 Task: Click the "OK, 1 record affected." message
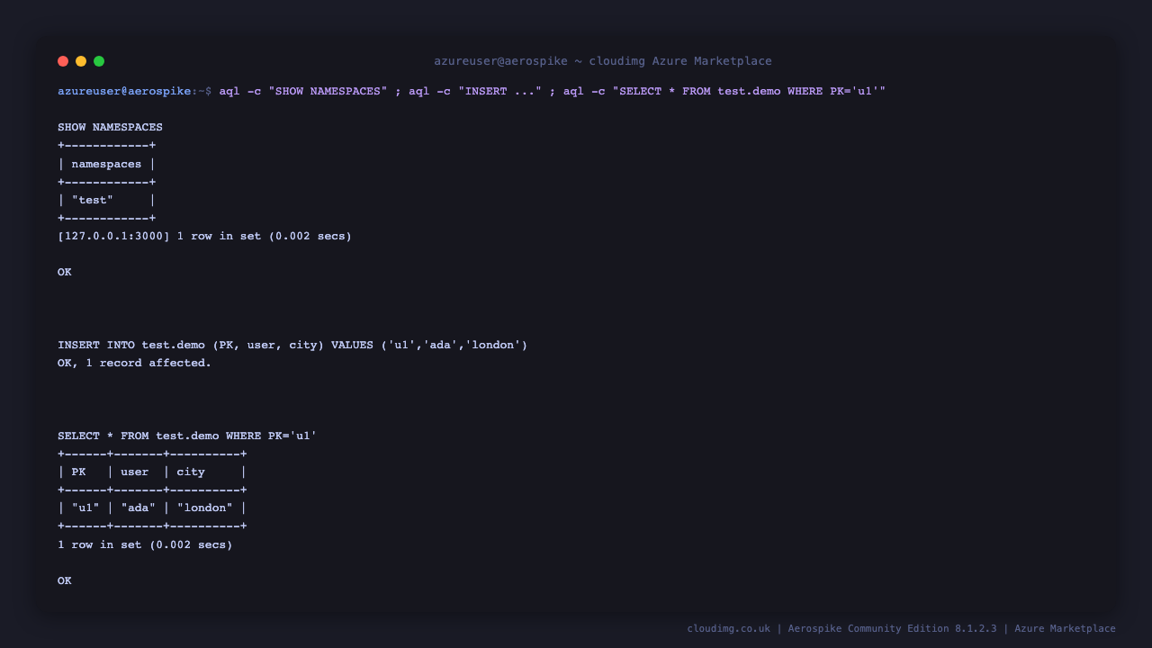tap(134, 363)
